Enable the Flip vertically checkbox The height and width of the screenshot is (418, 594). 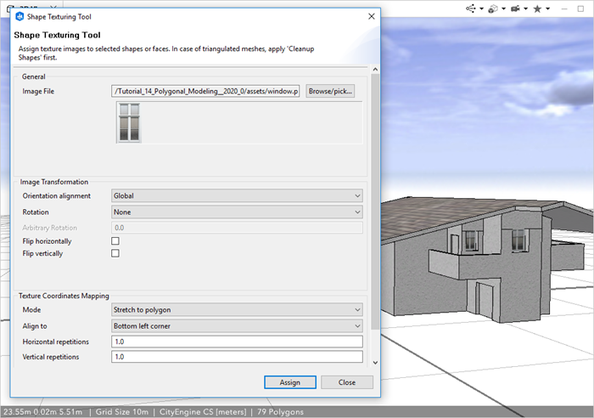click(x=115, y=253)
